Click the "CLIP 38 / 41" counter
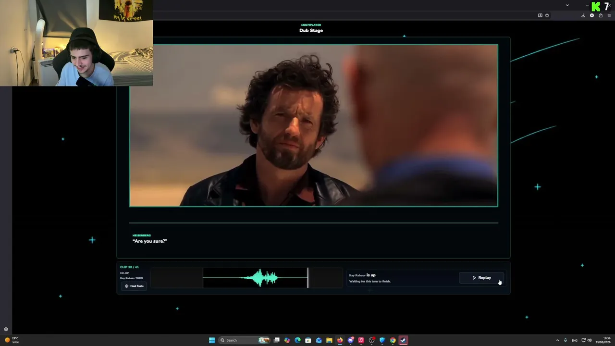This screenshot has width=615, height=346. [129, 267]
